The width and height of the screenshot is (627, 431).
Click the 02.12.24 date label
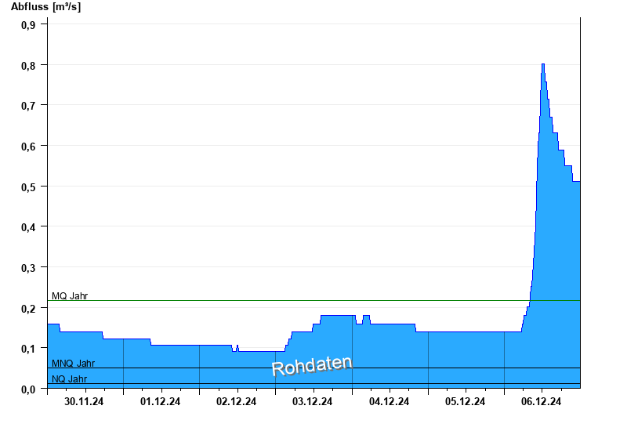[237, 402]
